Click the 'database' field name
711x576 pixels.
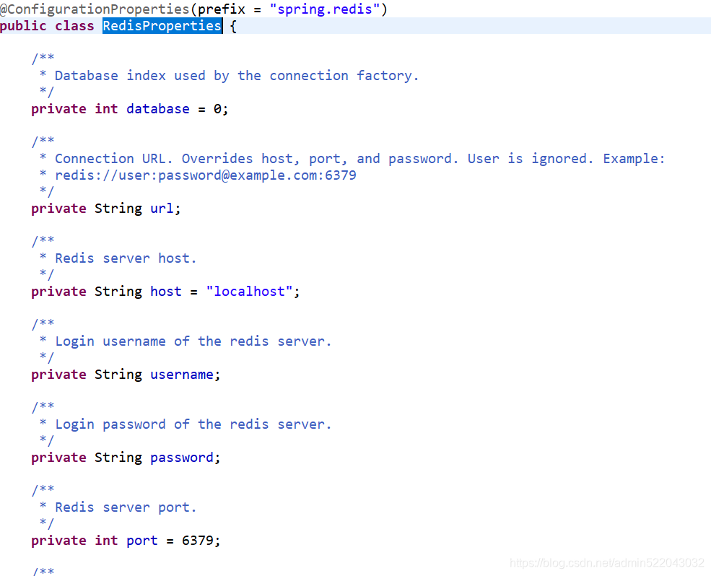158,109
